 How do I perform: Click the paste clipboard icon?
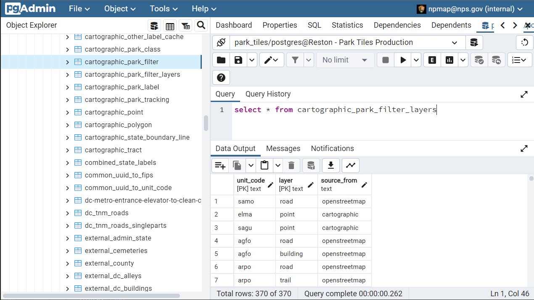(x=264, y=165)
